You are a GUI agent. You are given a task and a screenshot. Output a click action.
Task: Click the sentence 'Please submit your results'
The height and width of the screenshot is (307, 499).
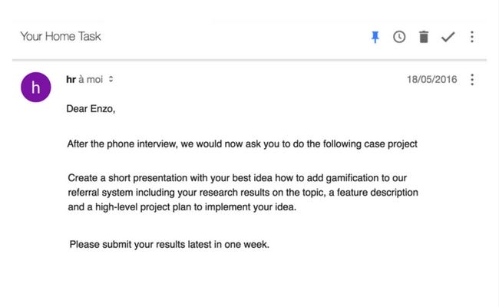(x=170, y=244)
